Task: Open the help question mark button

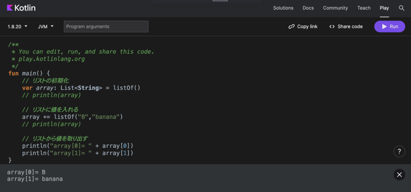Action: (x=399, y=151)
